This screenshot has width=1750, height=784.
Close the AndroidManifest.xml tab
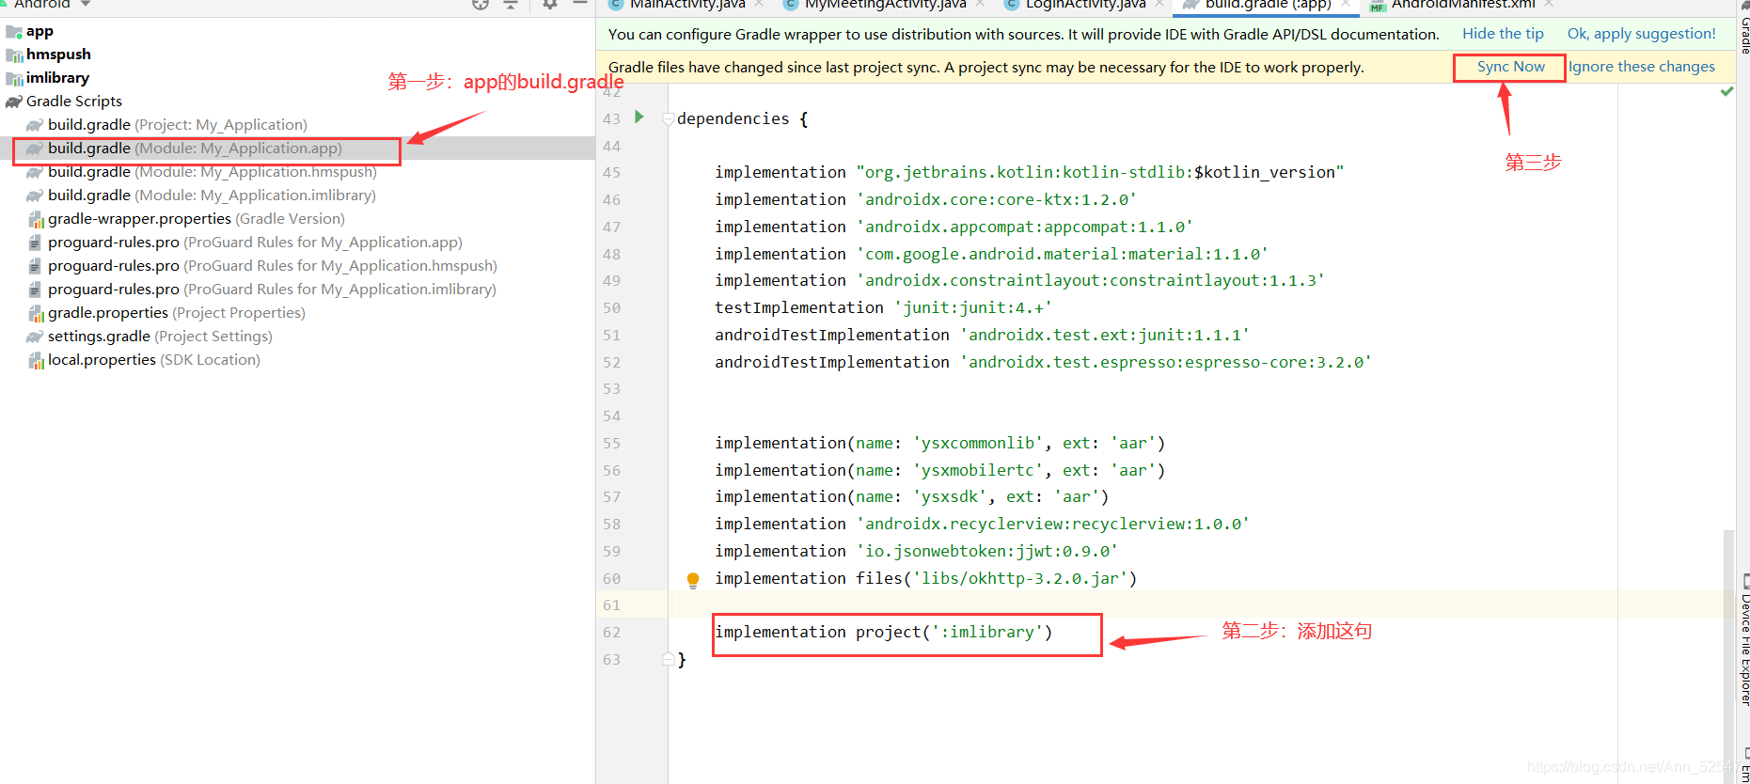click(1549, 4)
